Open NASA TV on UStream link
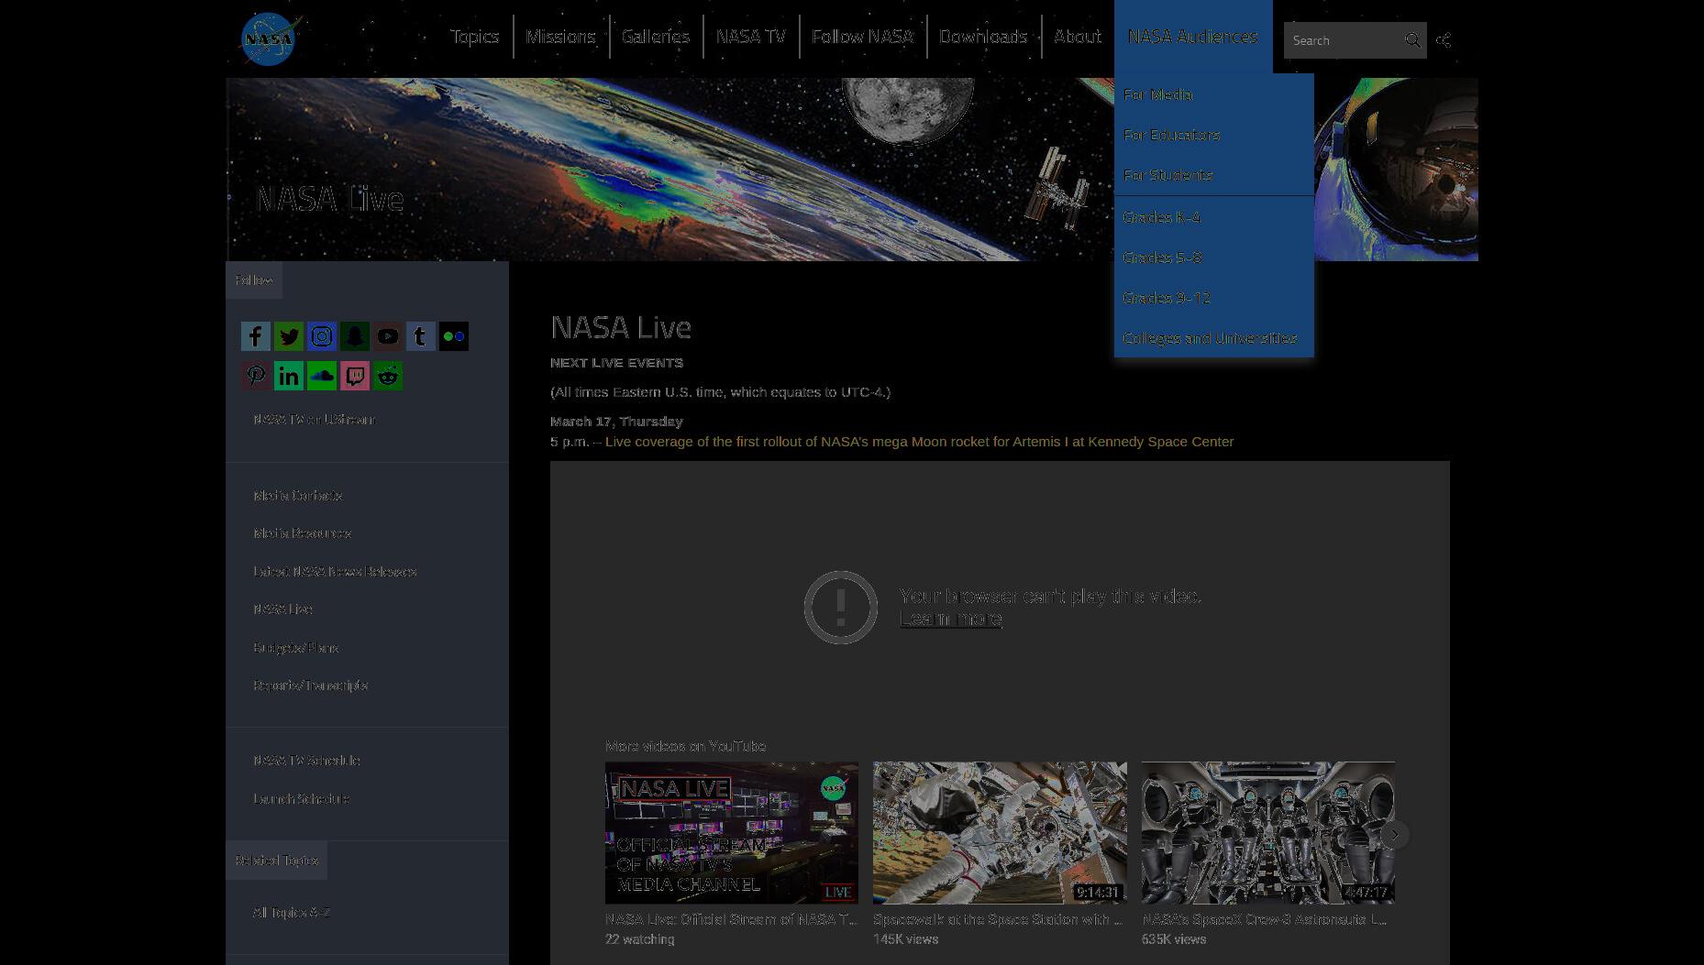This screenshot has height=965, width=1704. click(x=314, y=420)
